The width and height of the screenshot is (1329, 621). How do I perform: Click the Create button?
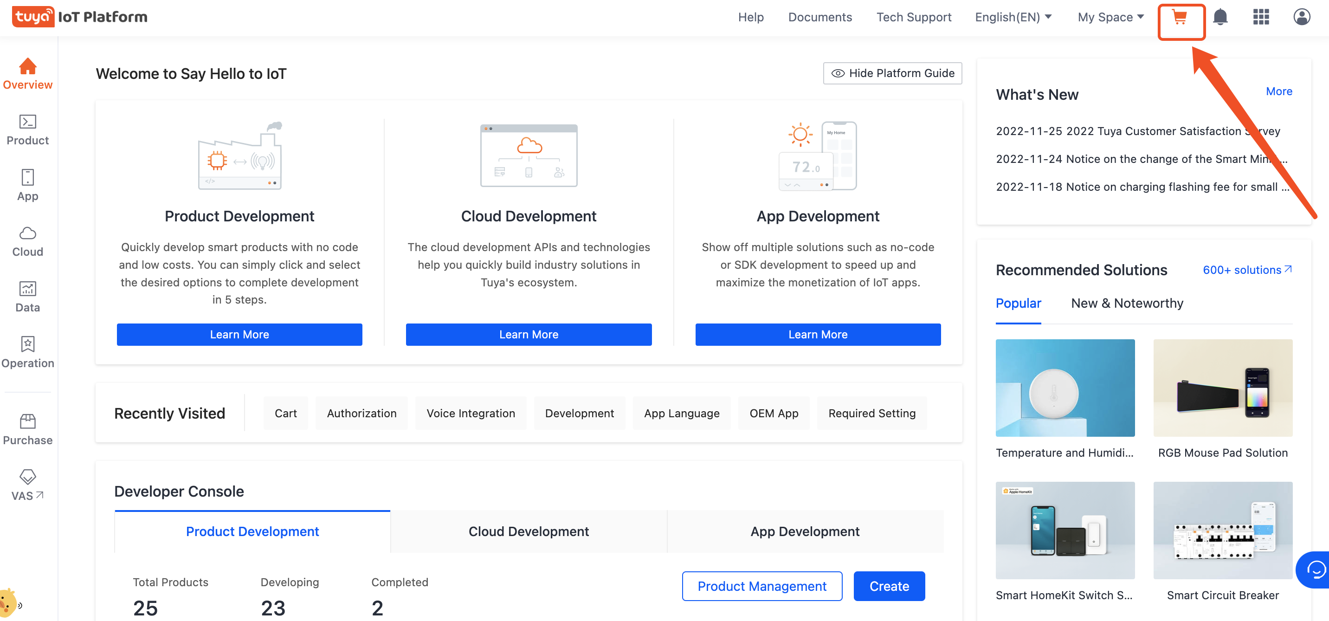click(x=890, y=586)
